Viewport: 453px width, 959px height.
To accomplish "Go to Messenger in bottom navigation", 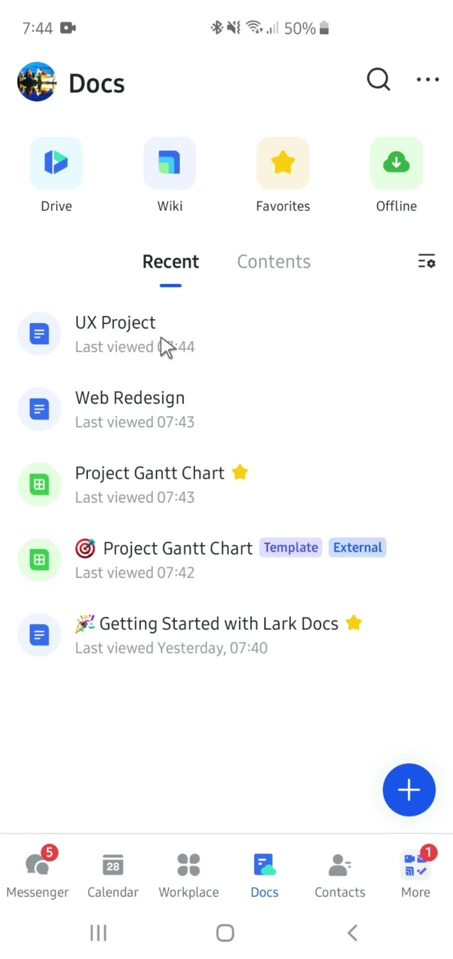I will click(x=37, y=874).
